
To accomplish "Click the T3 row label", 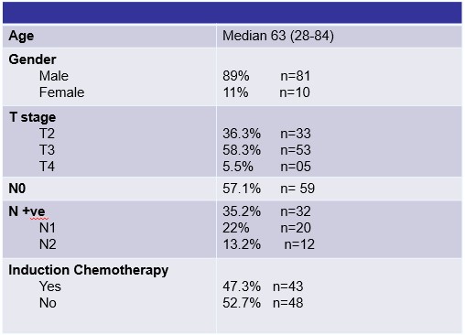I will coord(47,150).
